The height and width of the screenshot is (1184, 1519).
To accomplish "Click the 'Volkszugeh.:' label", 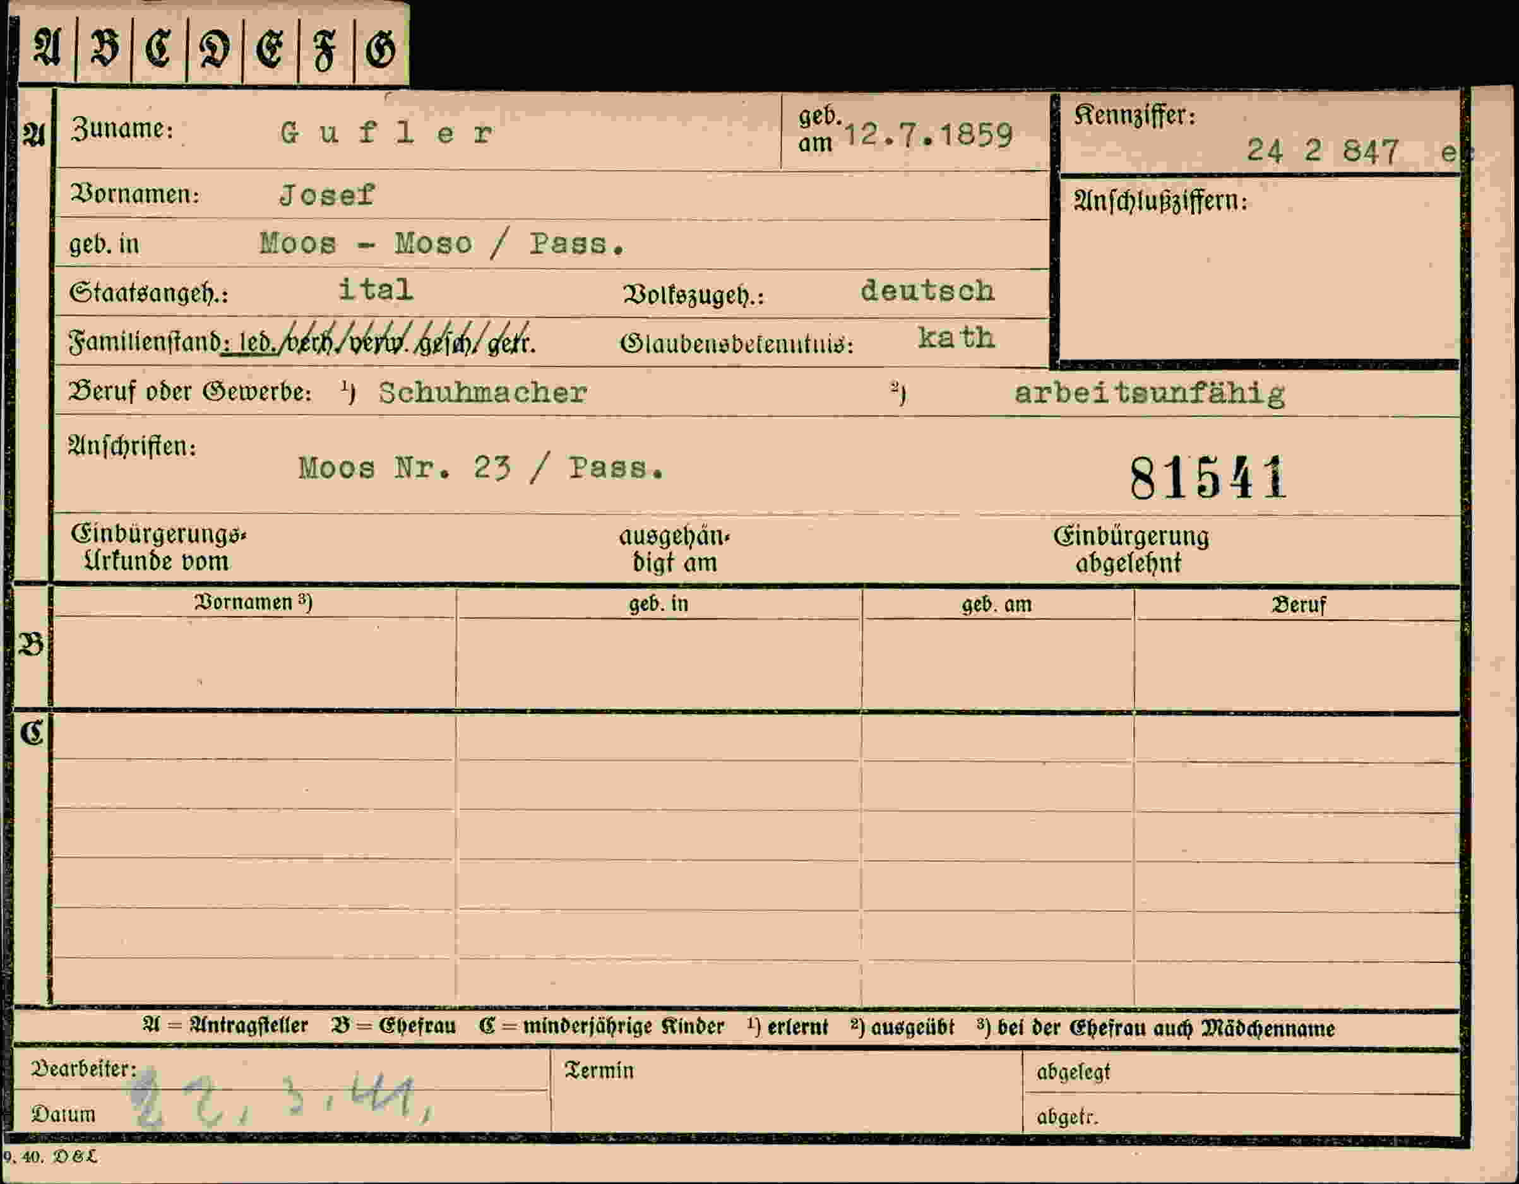I will pyautogui.click(x=693, y=295).
